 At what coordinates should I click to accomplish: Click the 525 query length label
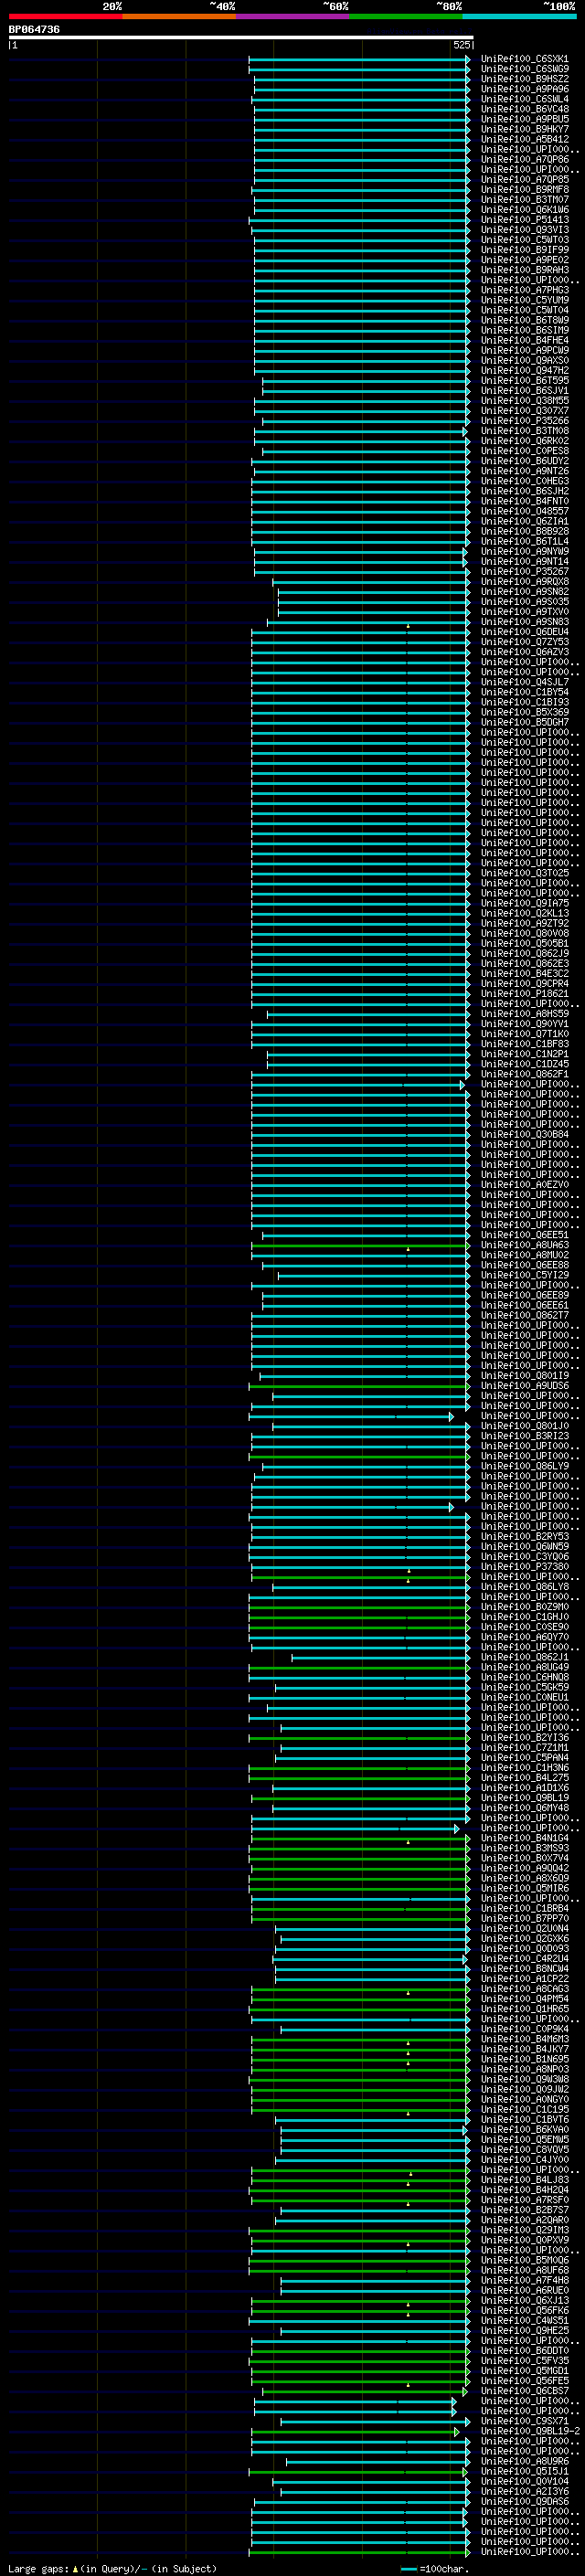(461, 45)
